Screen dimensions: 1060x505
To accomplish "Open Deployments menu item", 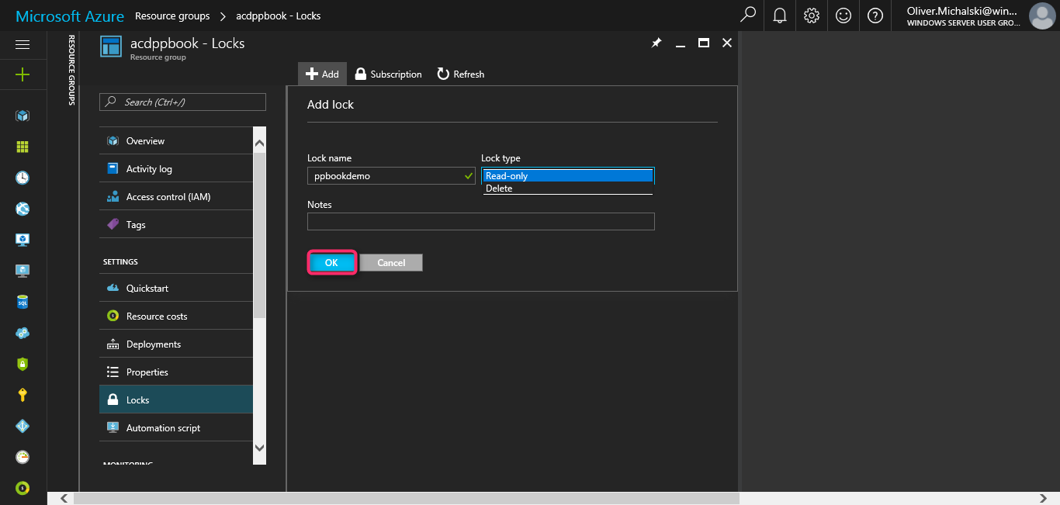I will tap(176, 344).
